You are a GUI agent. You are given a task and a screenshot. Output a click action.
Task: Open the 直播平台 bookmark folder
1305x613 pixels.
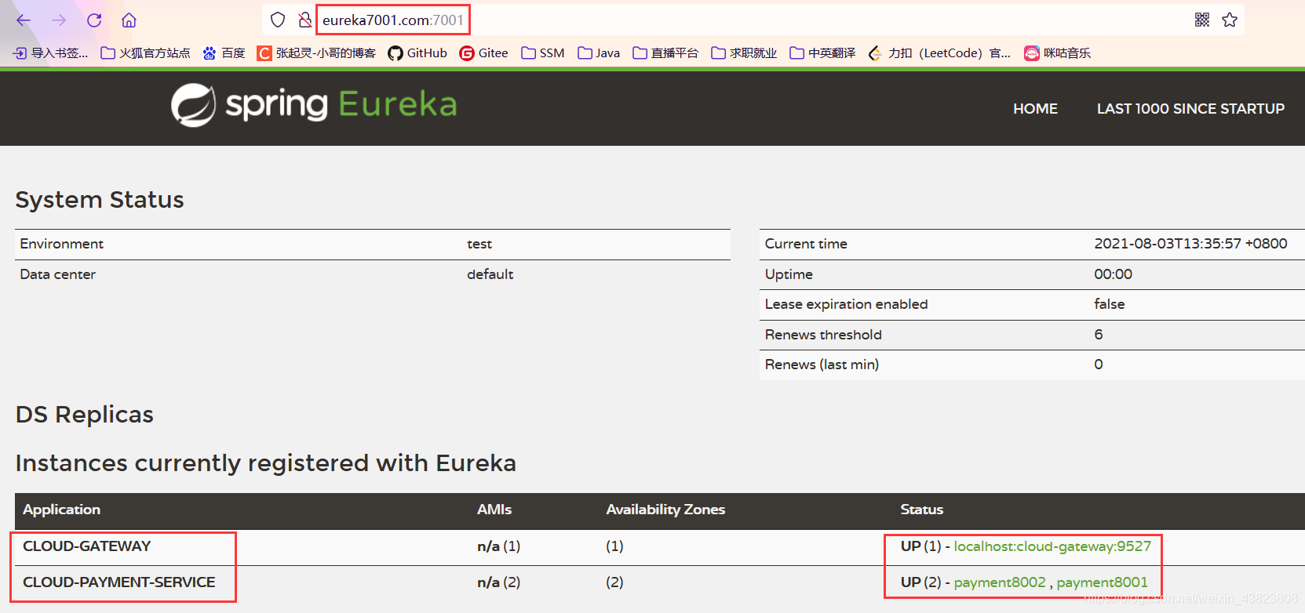[x=665, y=53]
